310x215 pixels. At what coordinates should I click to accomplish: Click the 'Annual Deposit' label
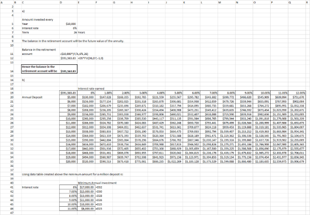click(x=32, y=97)
